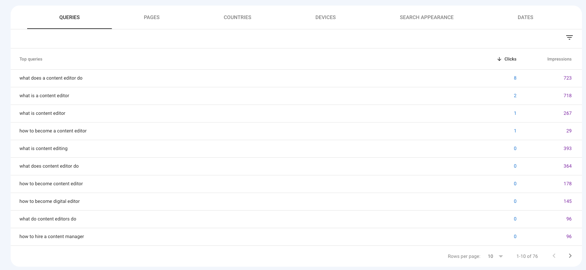The width and height of the screenshot is (586, 270).
Task: Click the 145 impressions value
Action: click(x=568, y=201)
